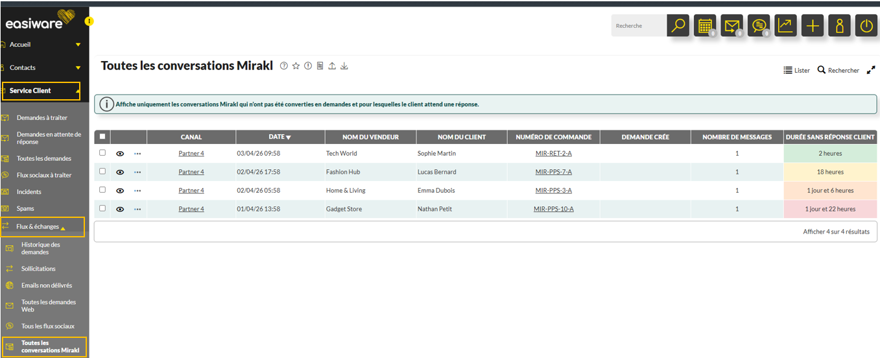Open the statistics chart icon

(x=785, y=26)
